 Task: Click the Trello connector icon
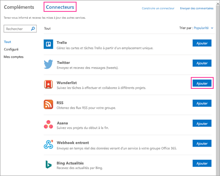click(48, 44)
